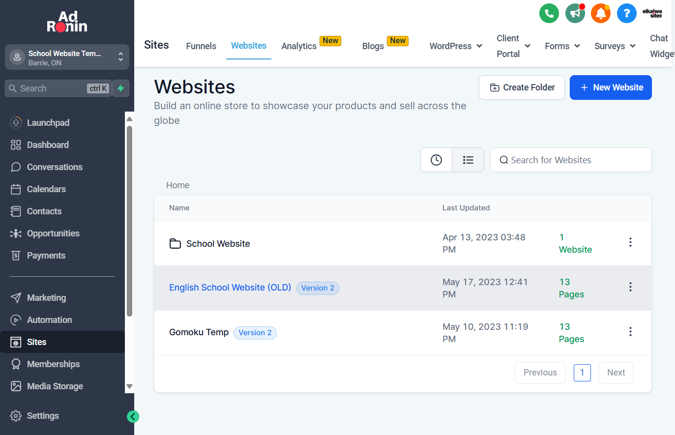Select Sites in the sidebar
Viewport: 675px width, 435px height.
[62, 342]
